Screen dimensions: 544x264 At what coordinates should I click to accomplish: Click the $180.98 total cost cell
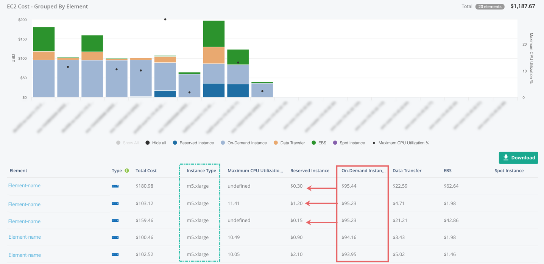coord(144,186)
